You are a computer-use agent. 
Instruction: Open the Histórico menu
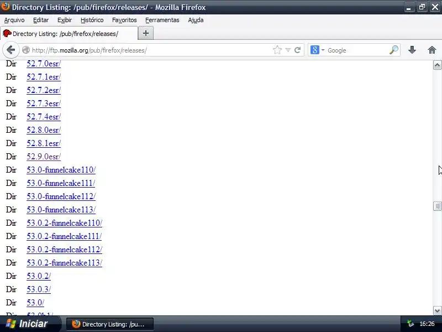pos(92,20)
